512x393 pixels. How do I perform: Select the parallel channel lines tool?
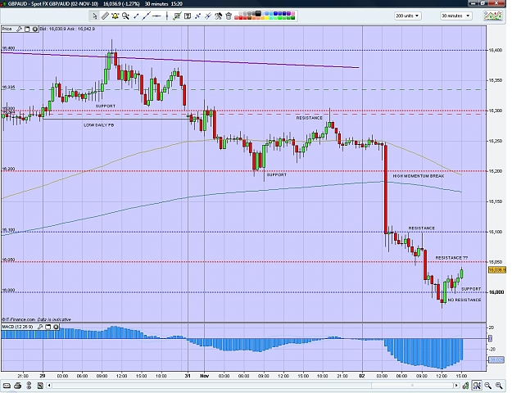[208, 16]
